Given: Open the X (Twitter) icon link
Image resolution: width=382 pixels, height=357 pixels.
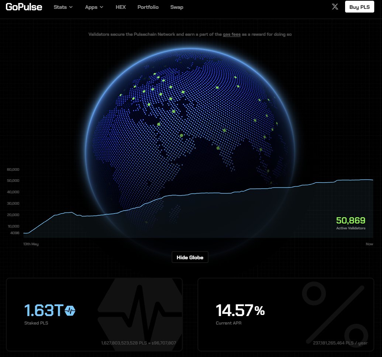Looking at the screenshot, I should click(x=335, y=7).
